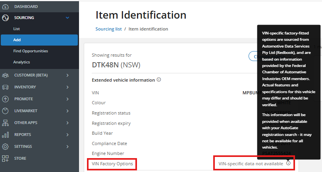Click the Reports bar chart icon

[x=6, y=134]
